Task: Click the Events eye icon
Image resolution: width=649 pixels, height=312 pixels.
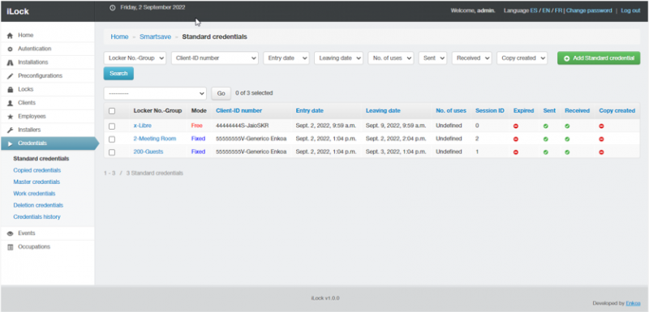Action: click(x=11, y=234)
